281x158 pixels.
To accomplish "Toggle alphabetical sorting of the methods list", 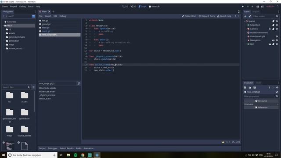I will click(x=79, y=83).
